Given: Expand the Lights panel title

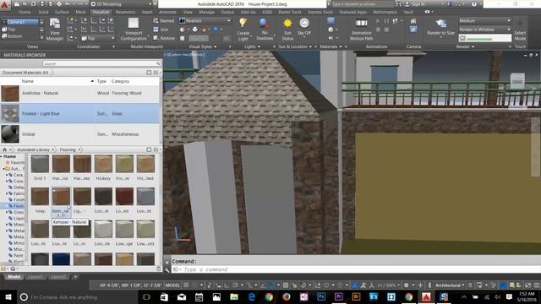Looking at the screenshot, I should coord(252,46).
